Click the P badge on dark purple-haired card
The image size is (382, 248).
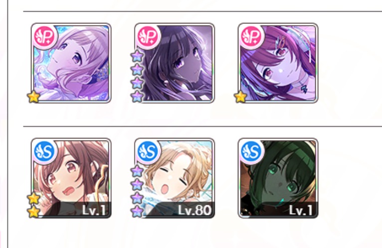[x=148, y=37]
